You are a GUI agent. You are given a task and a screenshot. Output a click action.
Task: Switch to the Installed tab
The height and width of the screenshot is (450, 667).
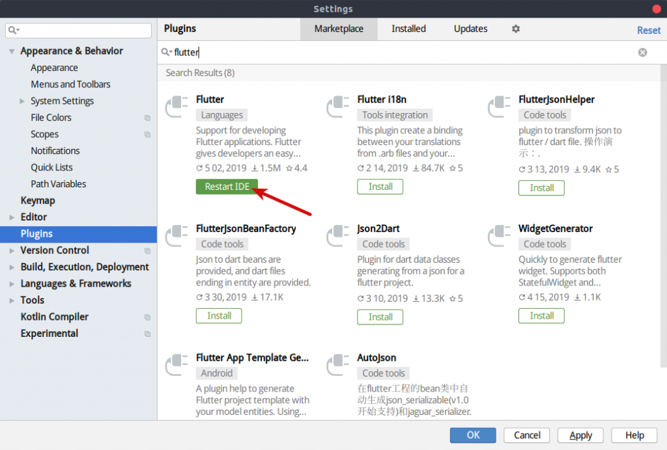(408, 29)
